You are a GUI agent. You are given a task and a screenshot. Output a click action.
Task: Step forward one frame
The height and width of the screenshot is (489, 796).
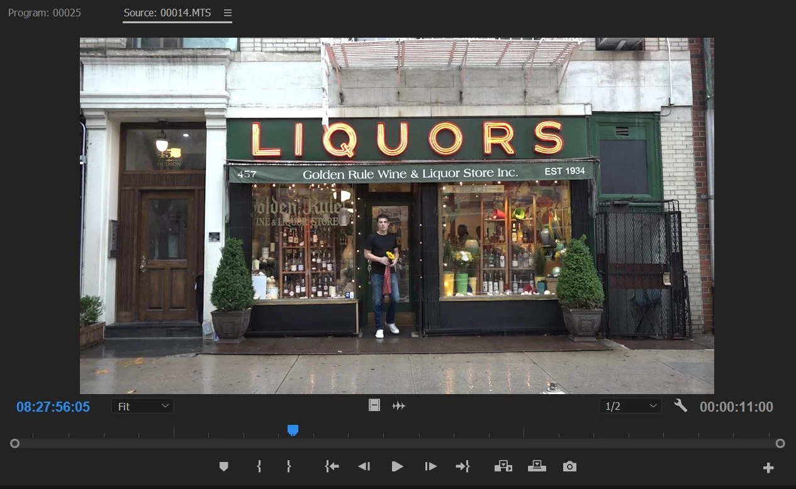tap(430, 466)
